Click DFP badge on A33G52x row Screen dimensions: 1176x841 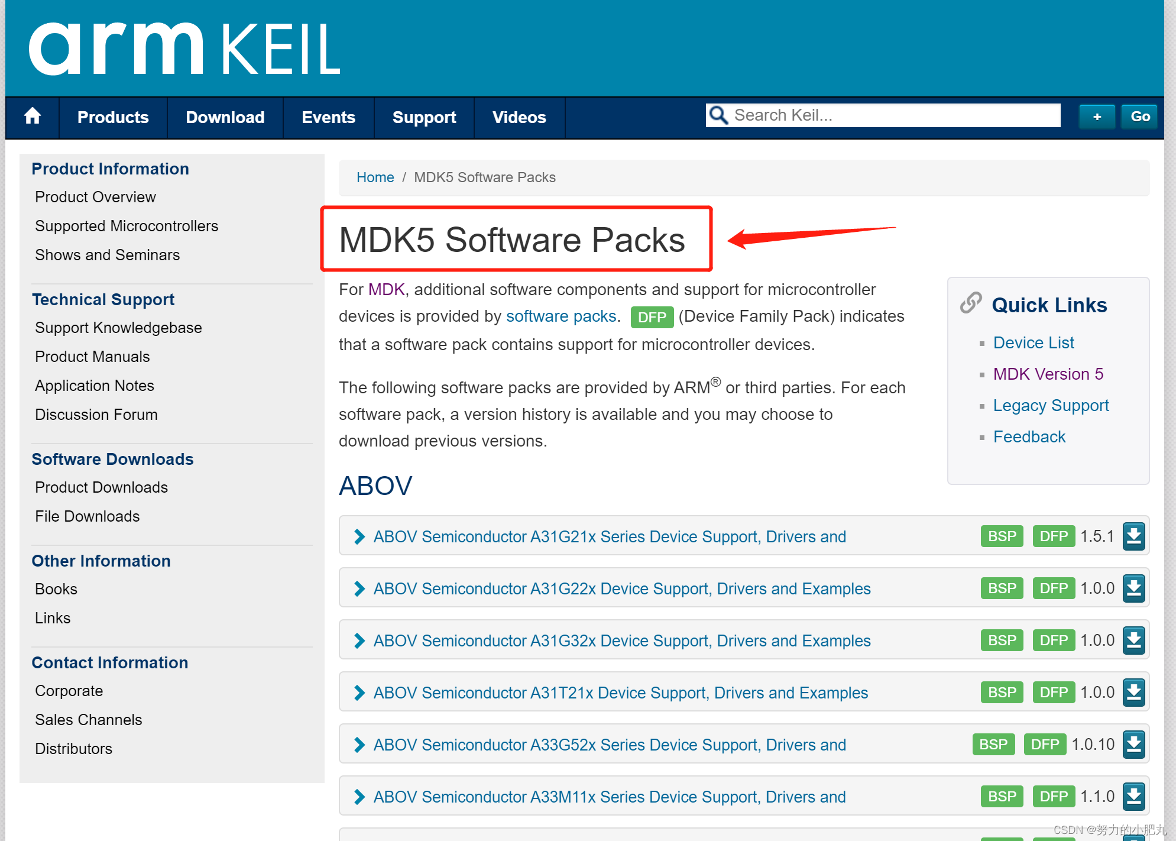coord(1045,745)
